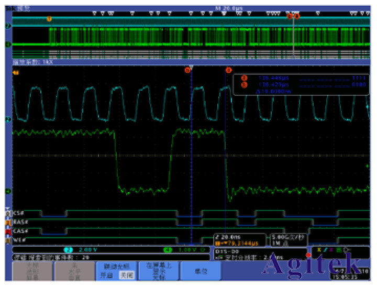Viewport: 377px width, 287px height.
Task: Select the WE# digital channel label
Action: click(x=20, y=240)
